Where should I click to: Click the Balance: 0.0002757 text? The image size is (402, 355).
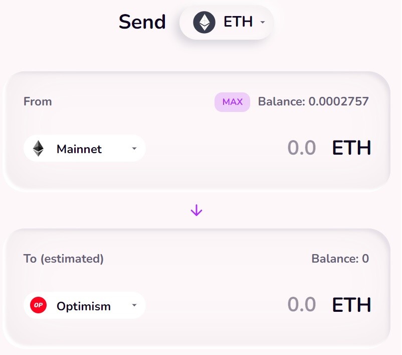click(313, 101)
